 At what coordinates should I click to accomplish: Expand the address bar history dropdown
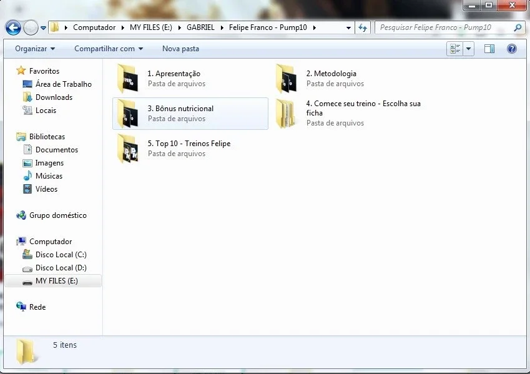pyautogui.click(x=348, y=27)
